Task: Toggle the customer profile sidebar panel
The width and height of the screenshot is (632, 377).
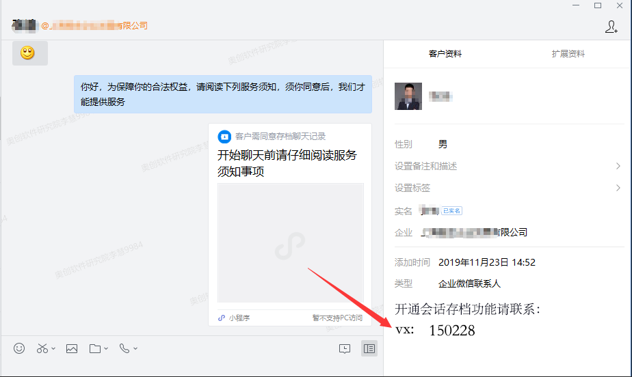Action: click(369, 348)
